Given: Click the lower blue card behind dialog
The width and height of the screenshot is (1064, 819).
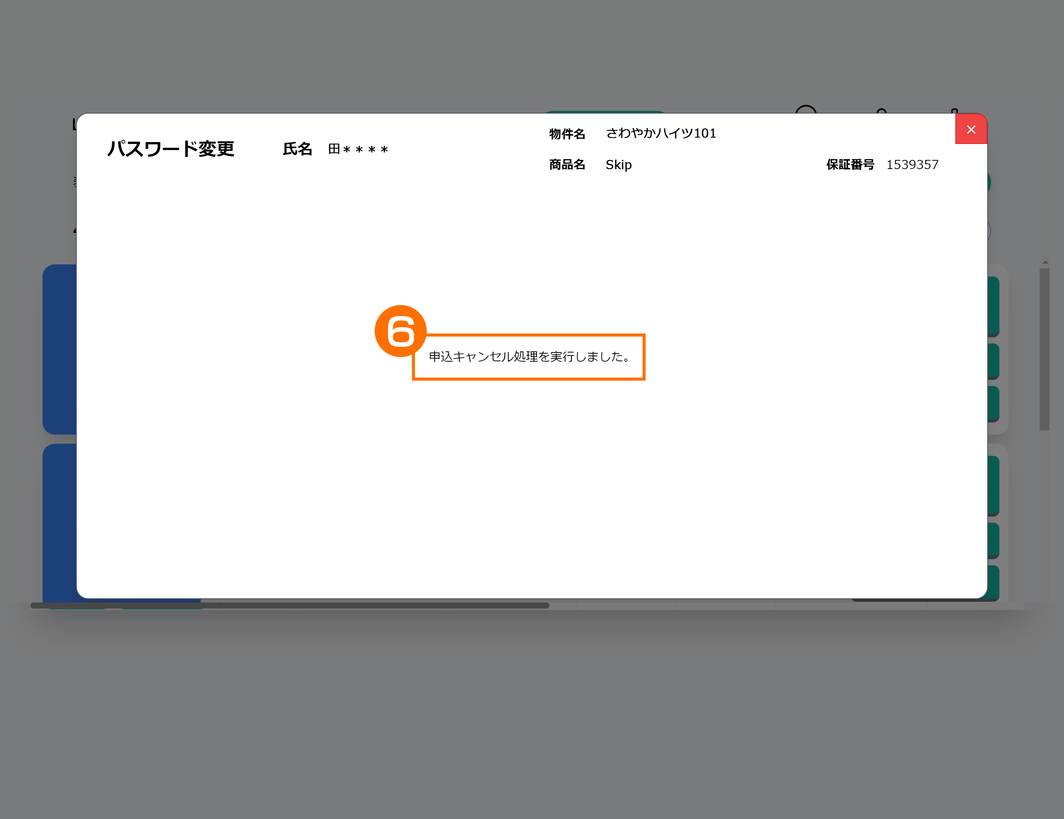Looking at the screenshot, I should [59, 521].
